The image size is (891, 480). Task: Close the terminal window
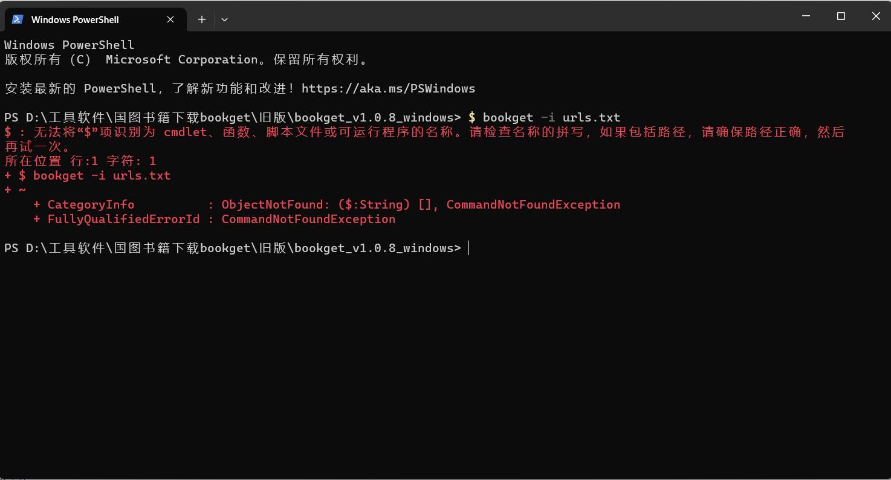point(875,16)
